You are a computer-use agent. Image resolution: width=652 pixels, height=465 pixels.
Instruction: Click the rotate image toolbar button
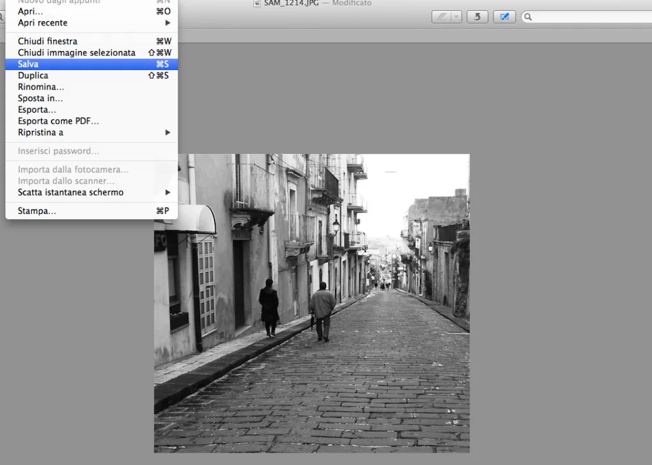pyautogui.click(x=477, y=17)
